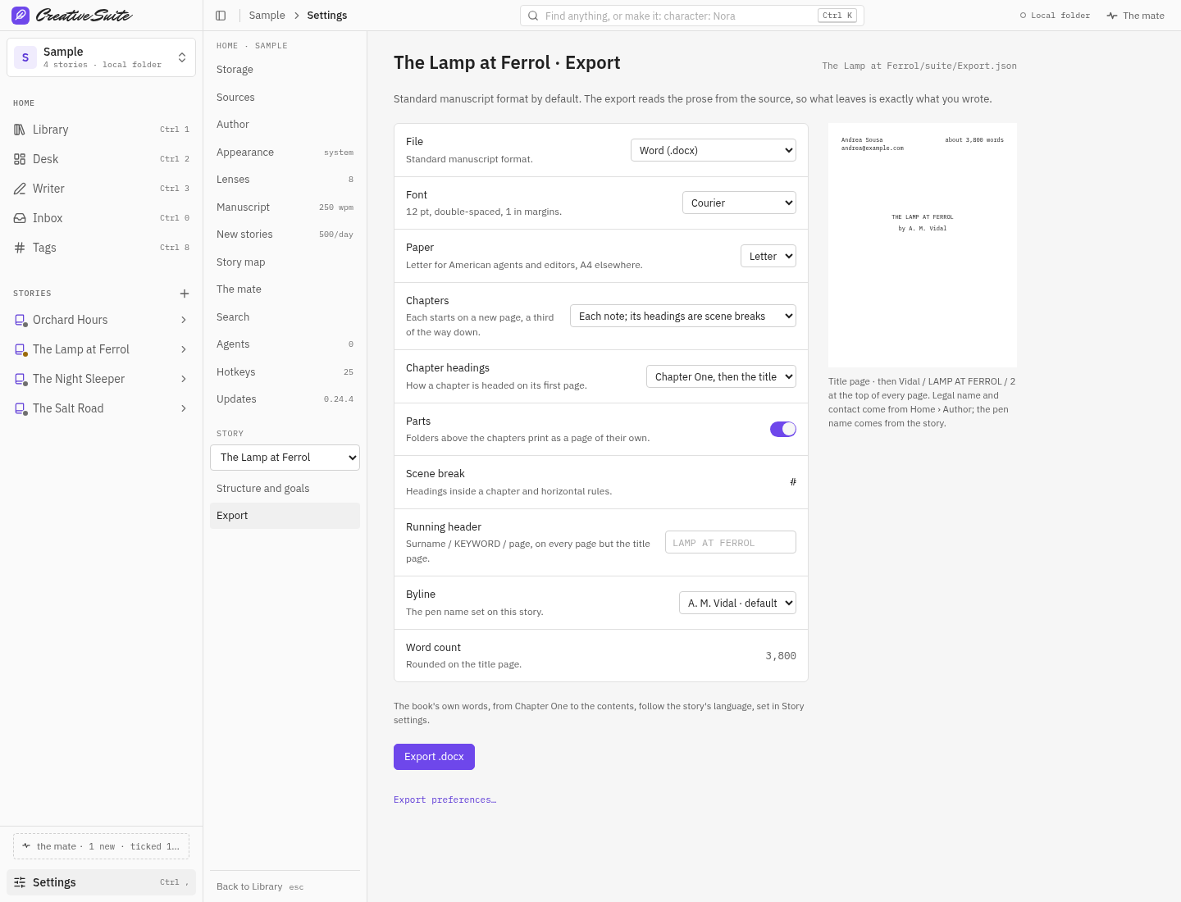
Task: Click the Creative Suite logo icon
Action: click(x=21, y=16)
